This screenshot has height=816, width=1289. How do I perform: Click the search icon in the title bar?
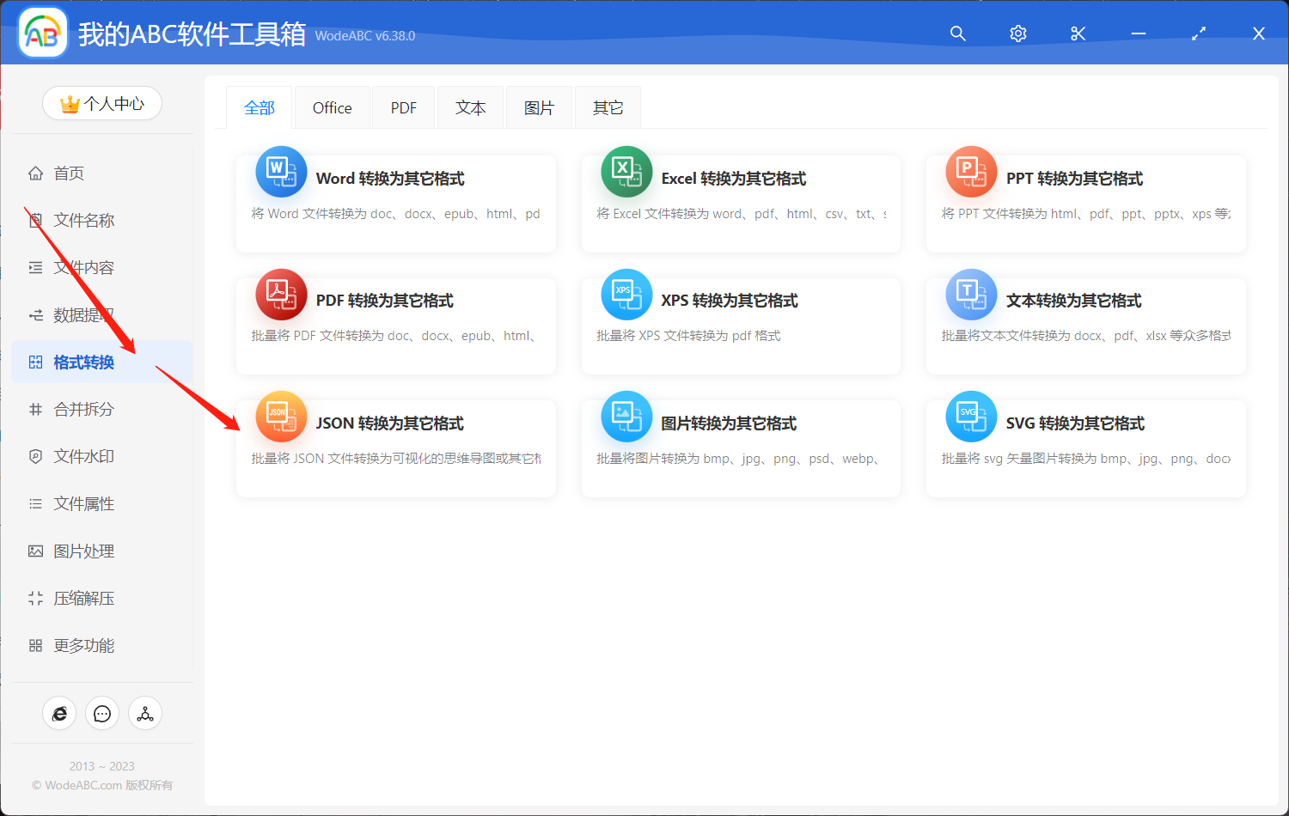click(957, 33)
